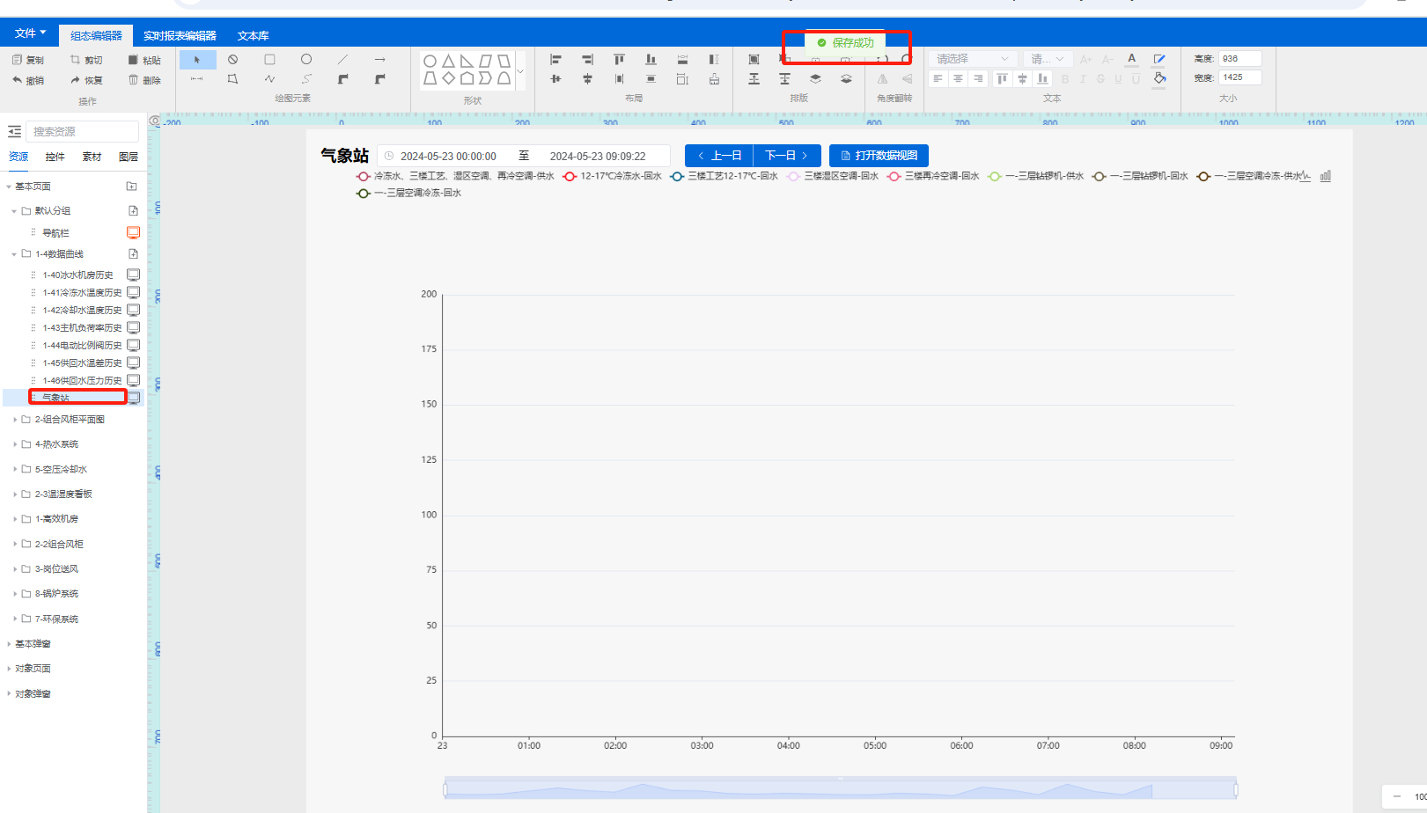Redo with the 恢复 button

[86, 80]
